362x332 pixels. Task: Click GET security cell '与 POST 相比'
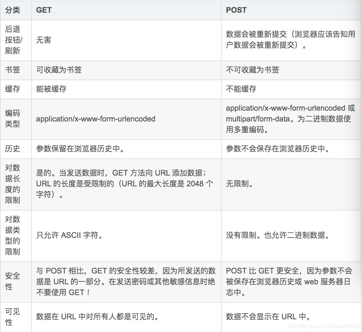click(x=126, y=282)
